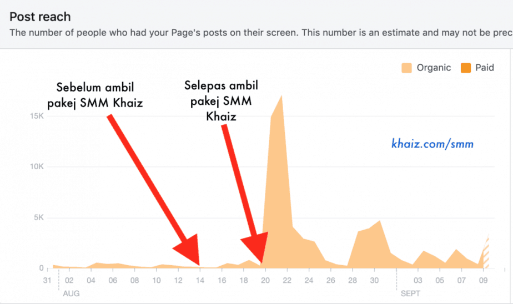Image resolution: width=513 pixels, height=304 pixels.
Task: Toggle the Organic series legend label
Action: pos(434,68)
